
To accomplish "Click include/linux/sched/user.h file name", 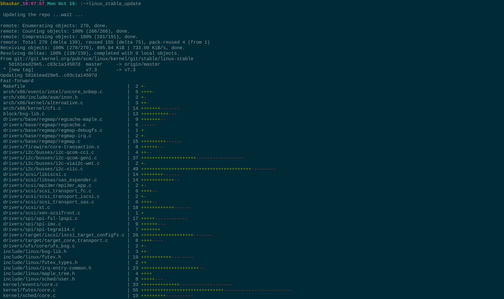I will 39,279.
